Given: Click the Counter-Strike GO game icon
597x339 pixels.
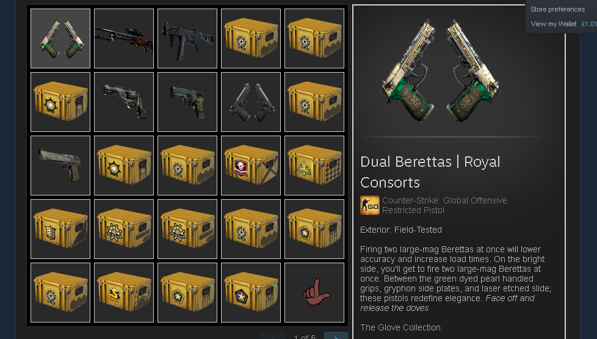Looking at the screenshot, I should pyautogui.click(x=370, y=205).
